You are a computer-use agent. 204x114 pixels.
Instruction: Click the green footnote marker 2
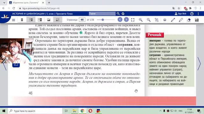pyautogui.click(x=81, y=33)
